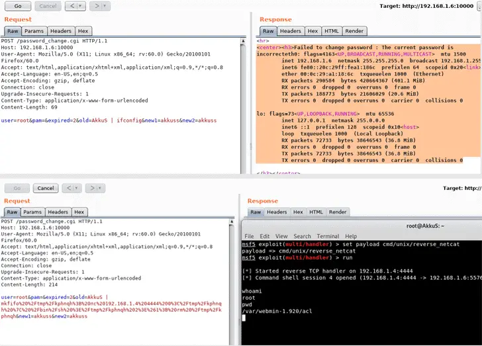Open View menu in terminal window

pyautogui.click(x=281, y=236)
